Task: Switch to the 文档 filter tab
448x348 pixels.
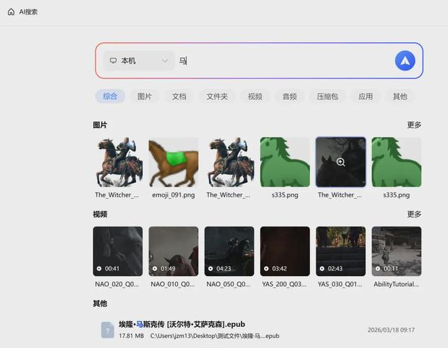Action: click(179, 96)
